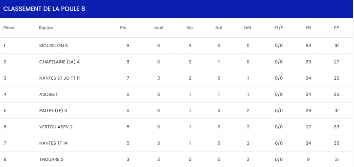The width and height of the screenshot is (354, 167).
Task: Open the NANTES ST JO TT 11 team
Action: coord(59,78)
